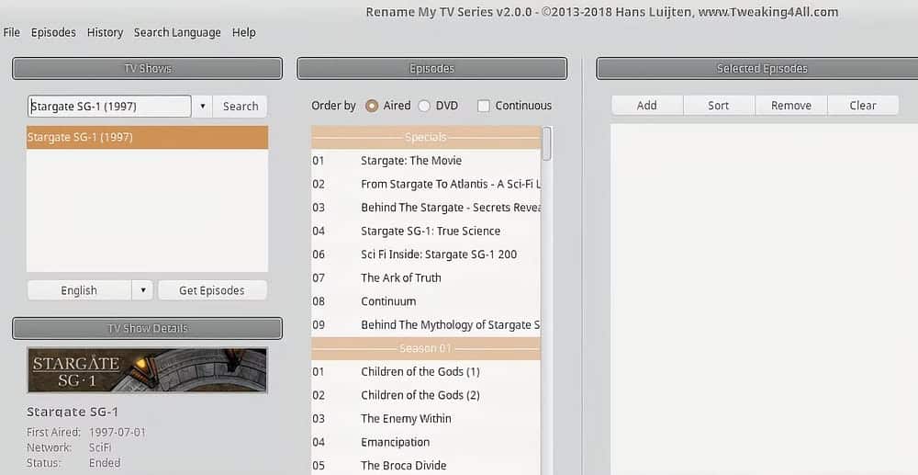Expand the TV show name dropdown arrow
918x475 pixels.
(202, 107)
